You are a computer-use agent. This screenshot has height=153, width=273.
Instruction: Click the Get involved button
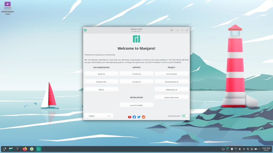pyautogui.click(x=171, y=74)
